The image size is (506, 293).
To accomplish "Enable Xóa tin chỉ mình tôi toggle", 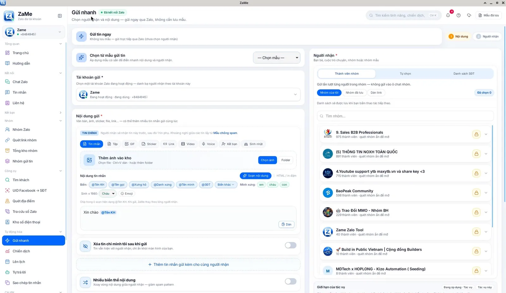I will 290,245.
